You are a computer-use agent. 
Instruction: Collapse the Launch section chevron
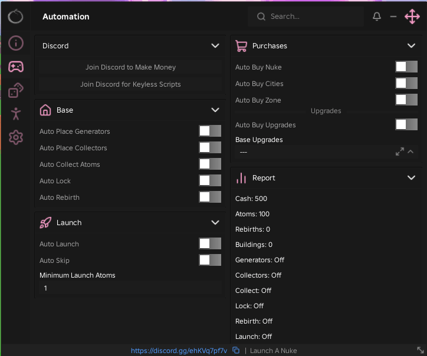(215, 223)
